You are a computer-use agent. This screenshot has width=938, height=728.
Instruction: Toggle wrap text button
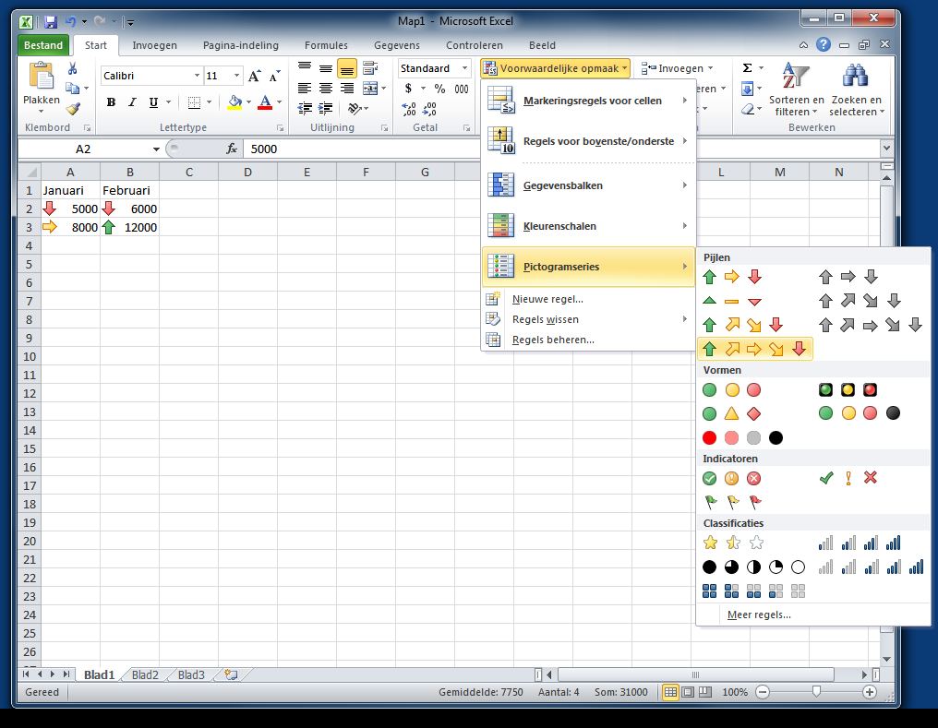[370, 68]
